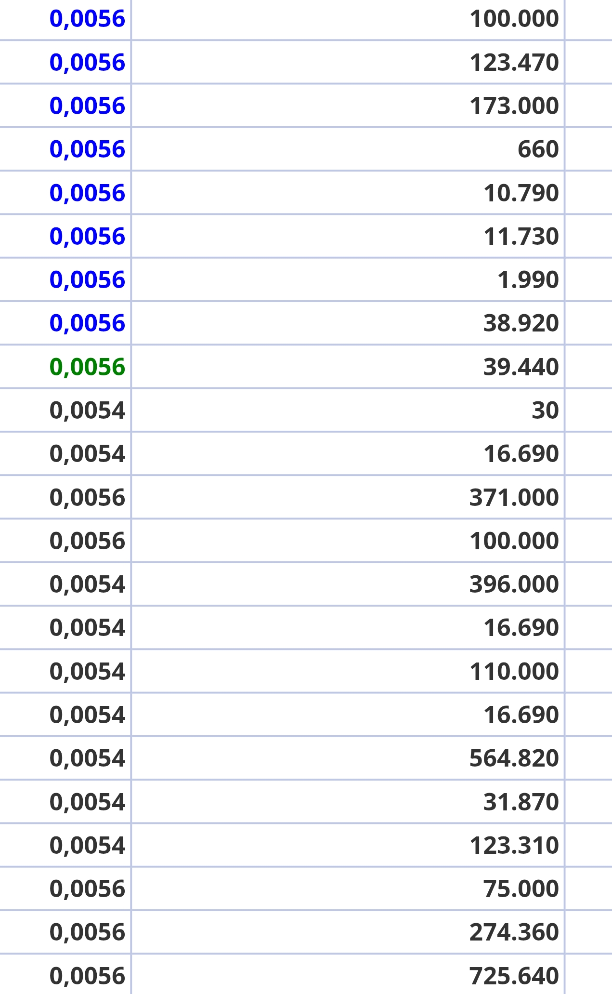Select the 564.820 volume cell

pos(514,758)
